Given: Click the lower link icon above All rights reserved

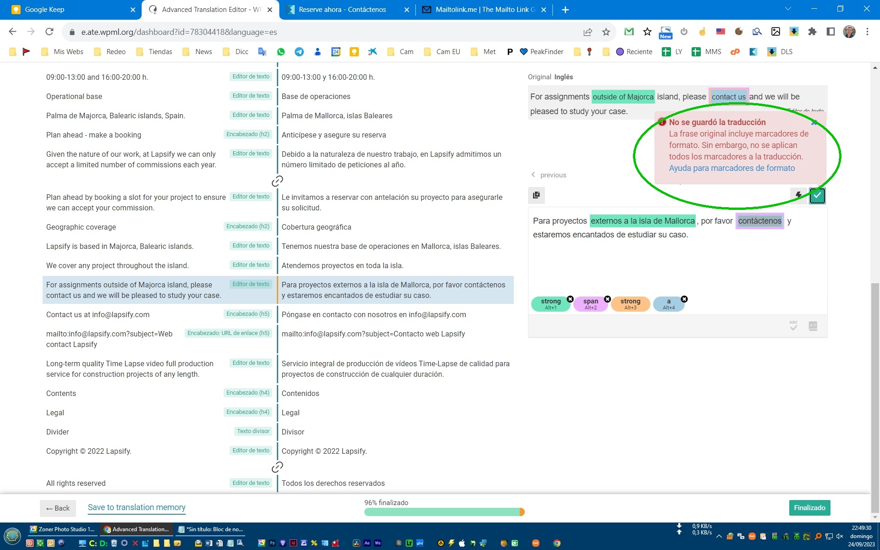Looking at the screenshot, I should [x=277, y=467].
